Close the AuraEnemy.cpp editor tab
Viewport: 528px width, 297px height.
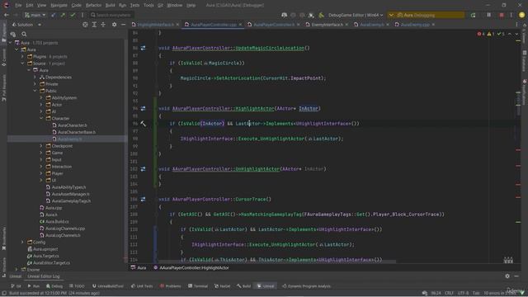[433, 25]
